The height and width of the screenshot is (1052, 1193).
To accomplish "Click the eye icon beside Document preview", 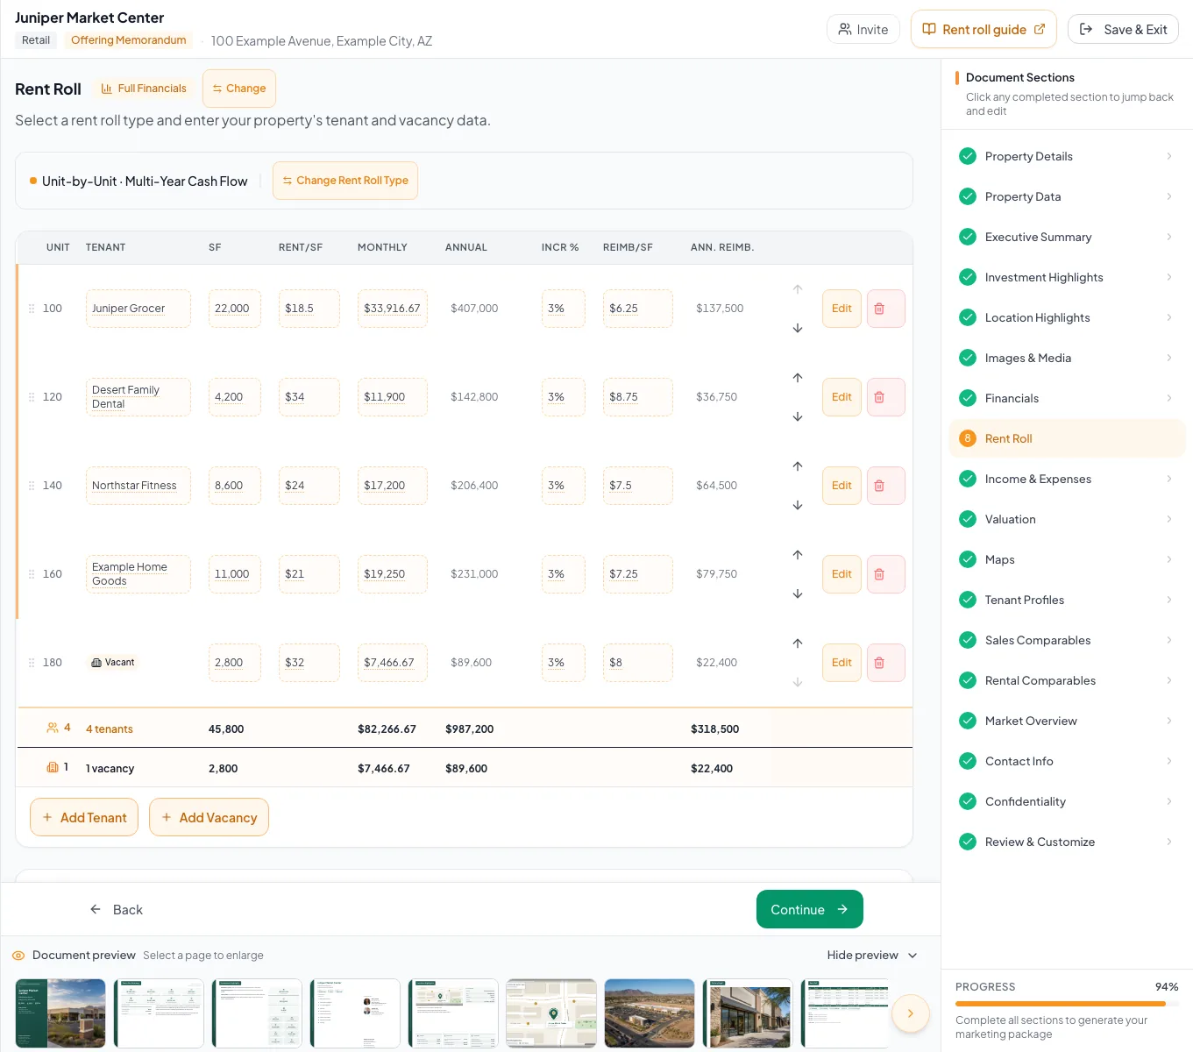I will 18,956.
